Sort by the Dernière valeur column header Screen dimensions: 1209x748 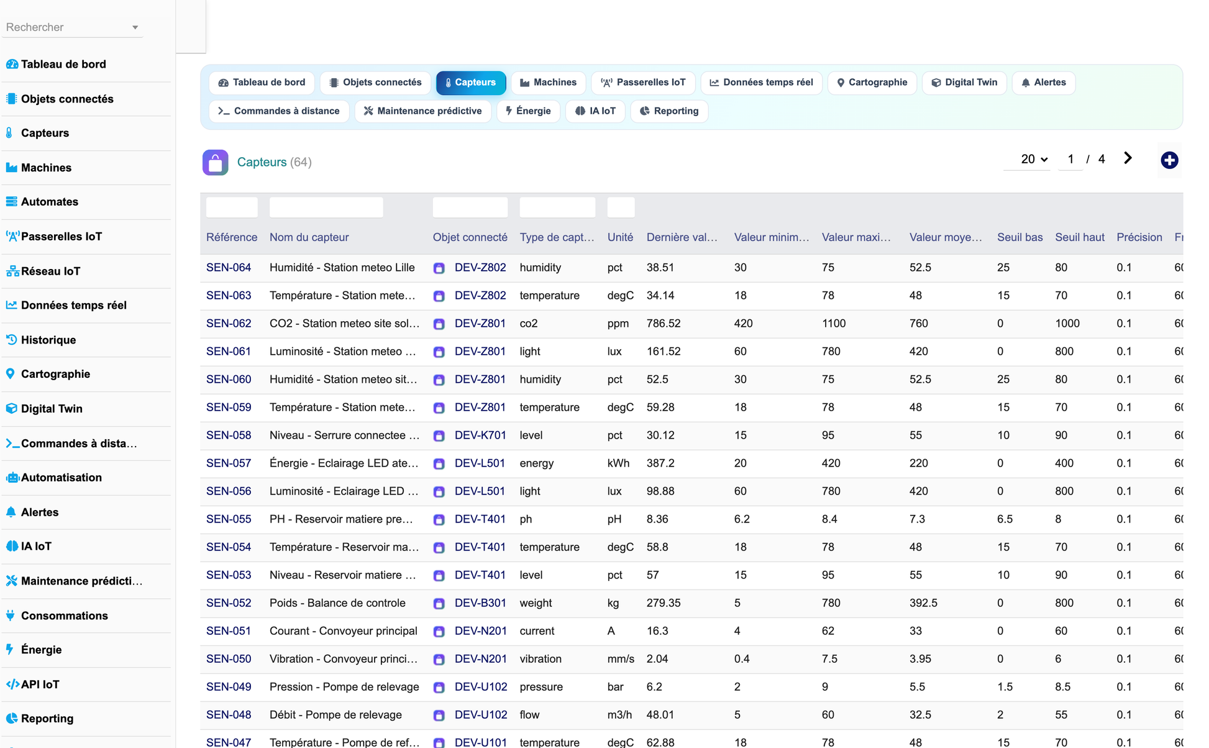pos(682,237)
